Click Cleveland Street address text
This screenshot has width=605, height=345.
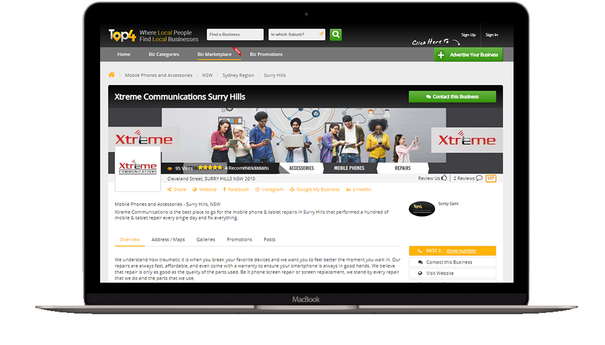coord(211,179)
